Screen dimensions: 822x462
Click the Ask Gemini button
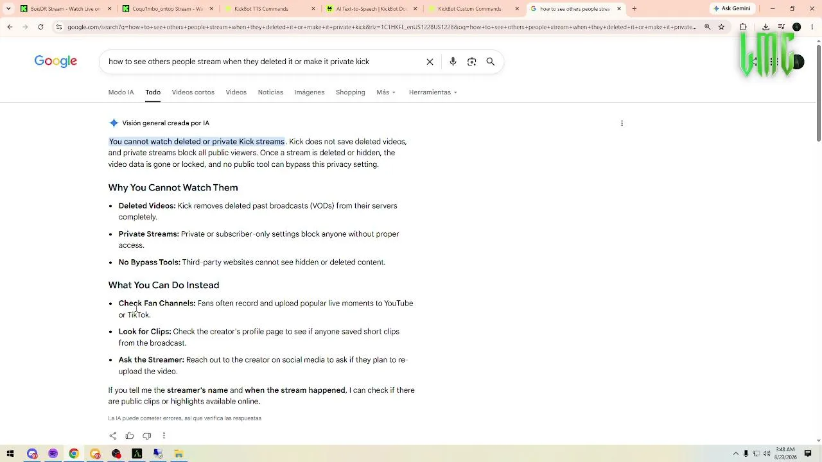pos(732,9)
